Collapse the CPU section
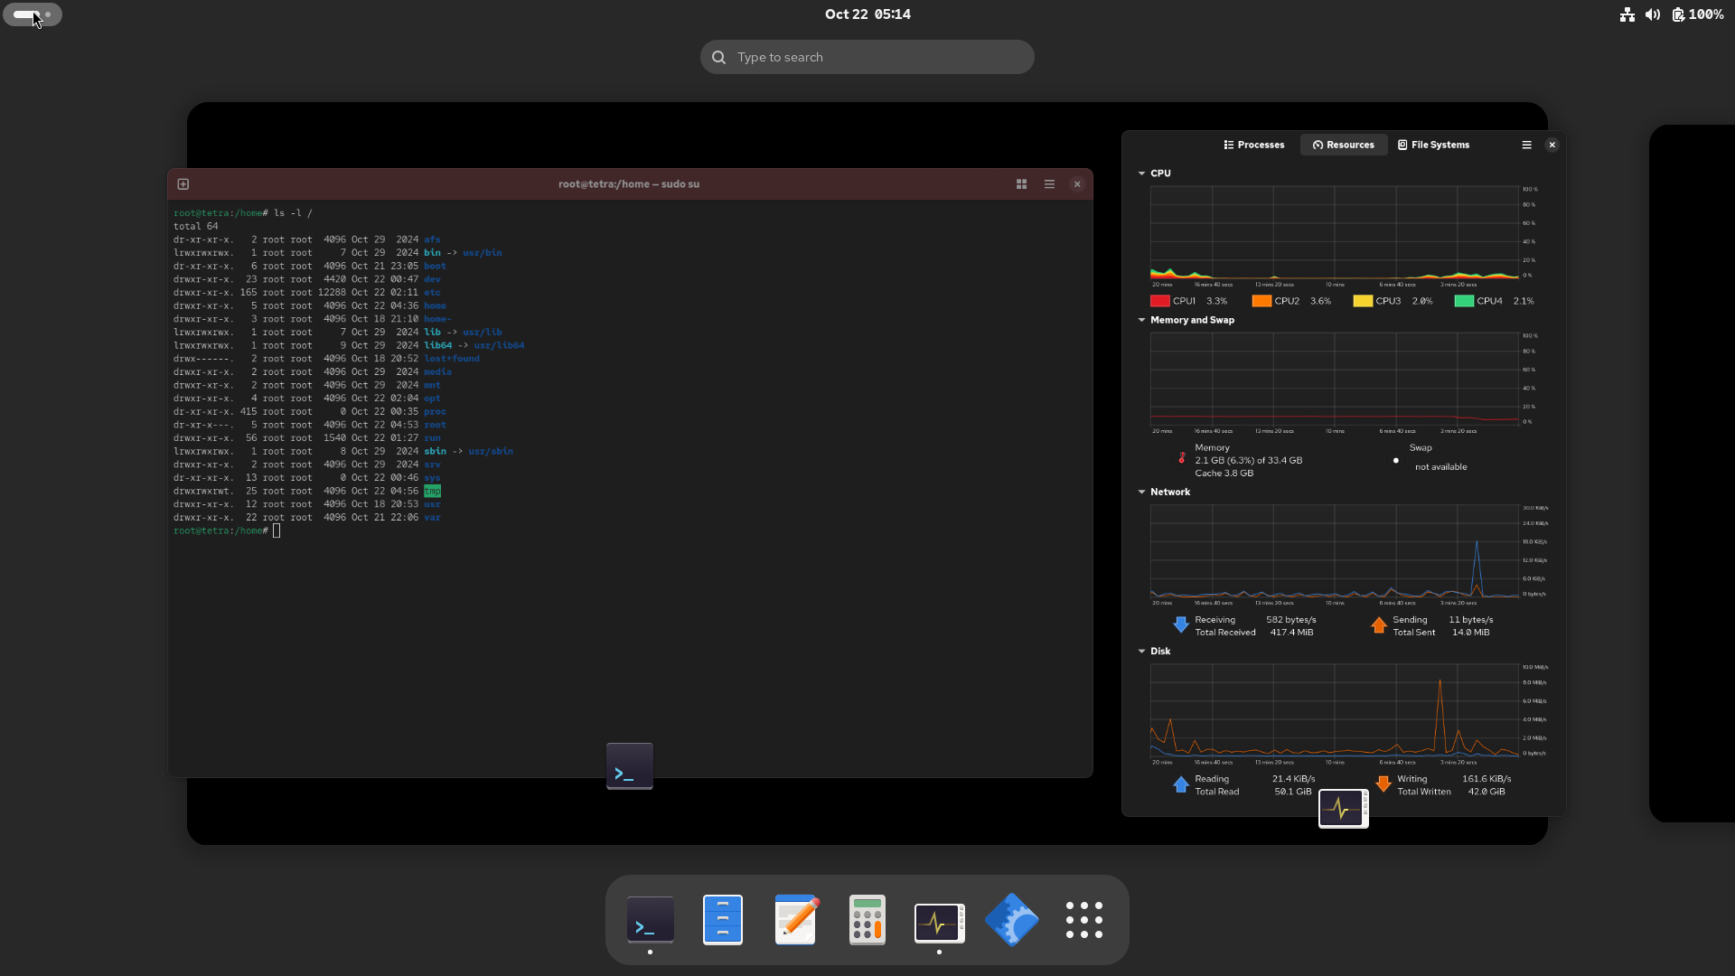1735x976 pixels. coord(1141,174)
